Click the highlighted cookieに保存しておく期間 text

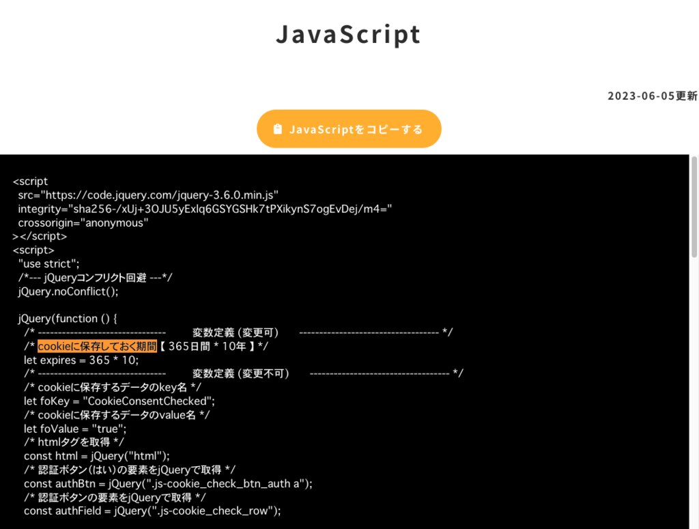(98, 346)
